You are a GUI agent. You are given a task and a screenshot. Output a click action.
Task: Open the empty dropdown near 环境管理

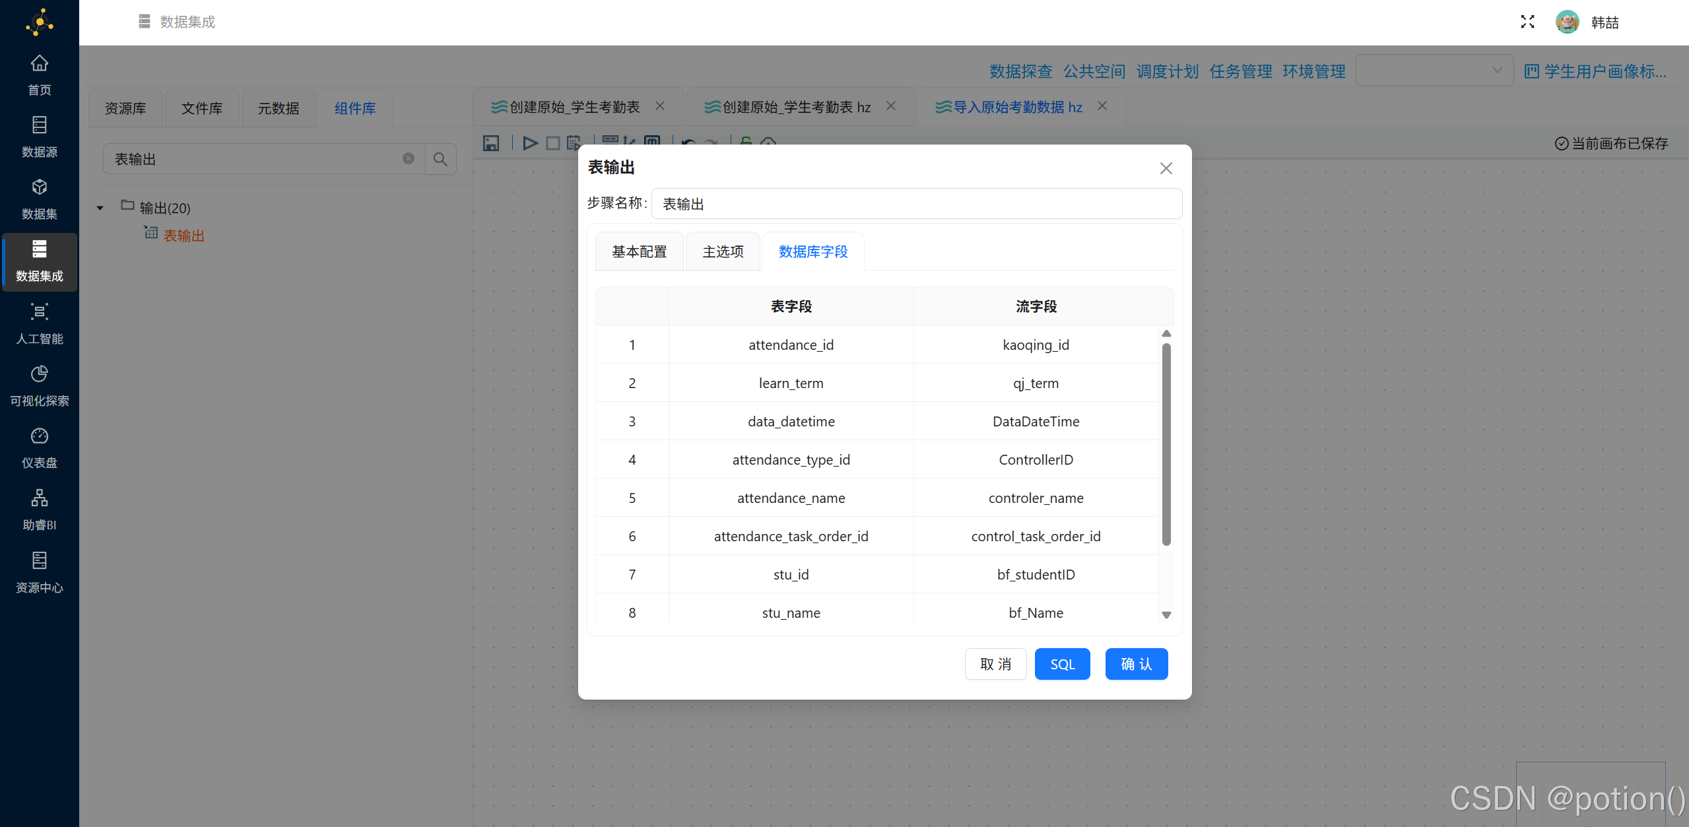(1434, 70)
